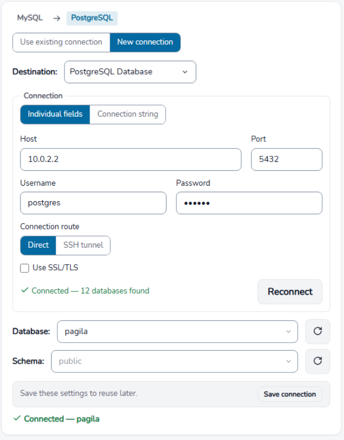
Task: Select Direct connection route
Action: [38, 245]
